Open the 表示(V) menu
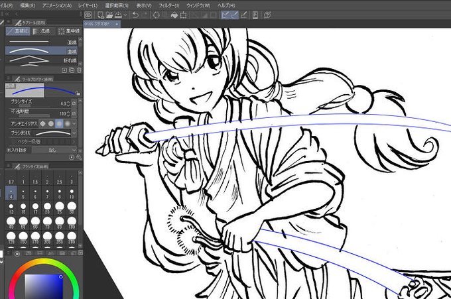The height and width of the screenshot is (299, 451). pyautogui.click(x=144, y=5)
